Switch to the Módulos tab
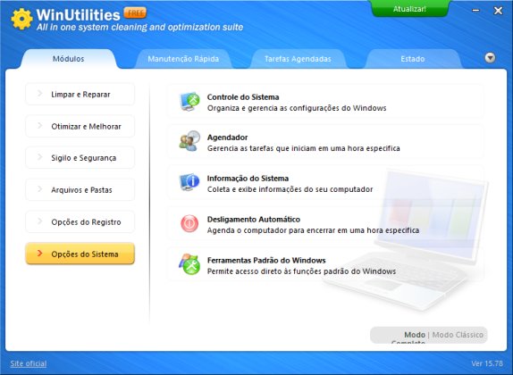 [x=69, y=59]
